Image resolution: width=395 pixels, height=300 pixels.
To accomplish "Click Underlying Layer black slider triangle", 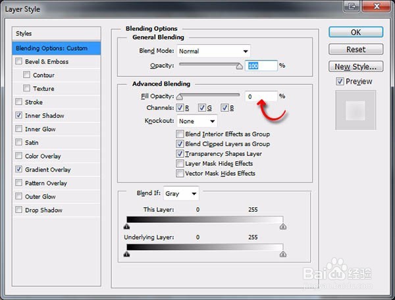I will click(x=126, y=254).
